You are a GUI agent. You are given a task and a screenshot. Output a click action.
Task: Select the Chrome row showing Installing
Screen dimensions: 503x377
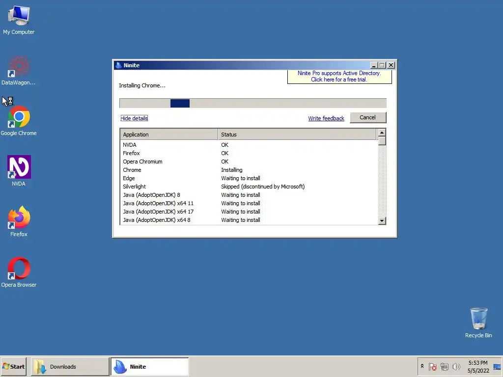(x=249, y=170)
